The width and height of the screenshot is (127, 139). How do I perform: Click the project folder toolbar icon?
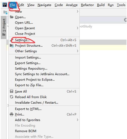[x=5, y=12]
